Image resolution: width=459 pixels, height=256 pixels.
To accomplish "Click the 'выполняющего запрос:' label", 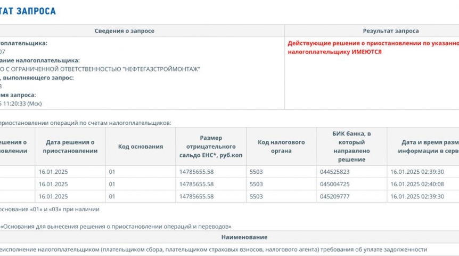I will tap(38, 78).
